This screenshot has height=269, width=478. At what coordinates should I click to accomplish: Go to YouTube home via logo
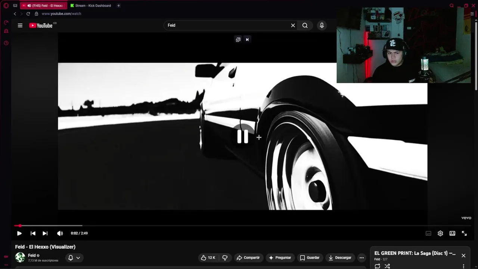tap(41, 25)
